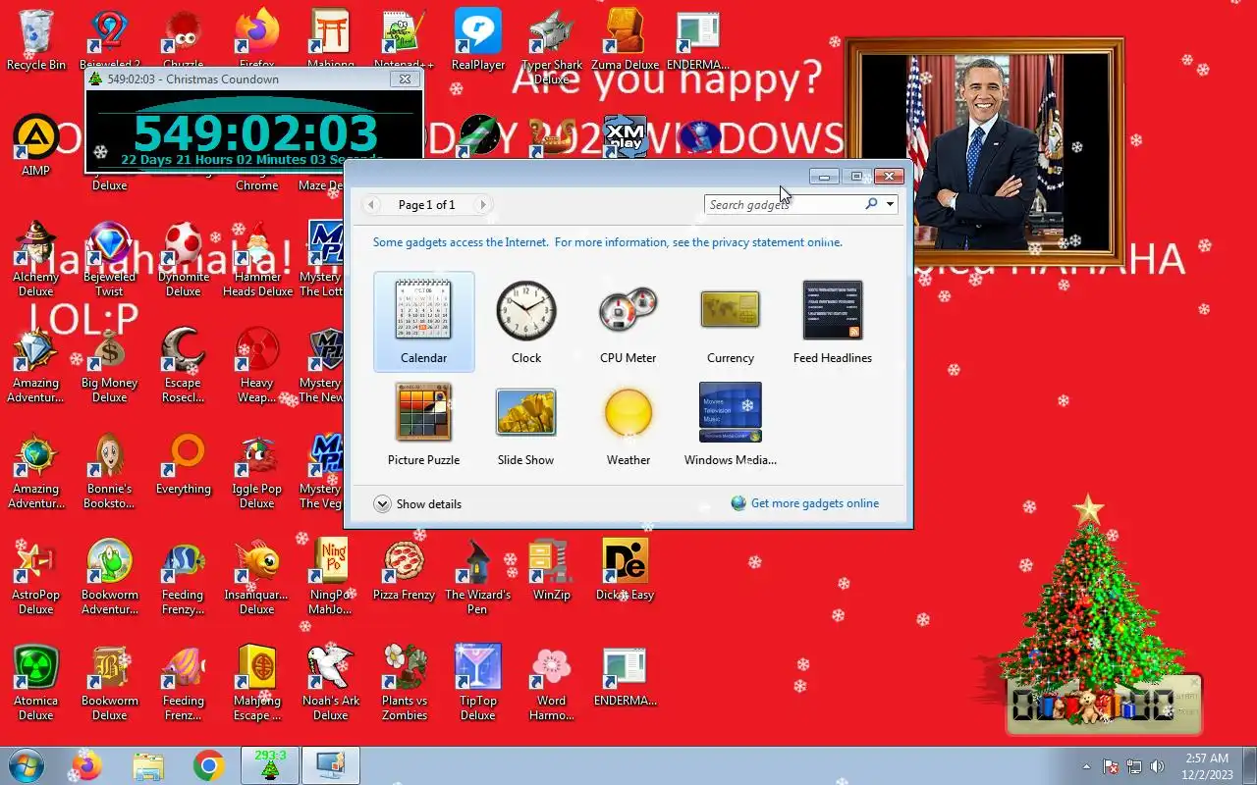Show hidden system tray icons
Viewport: 1257px width, 785px height.
[1086, 766]
